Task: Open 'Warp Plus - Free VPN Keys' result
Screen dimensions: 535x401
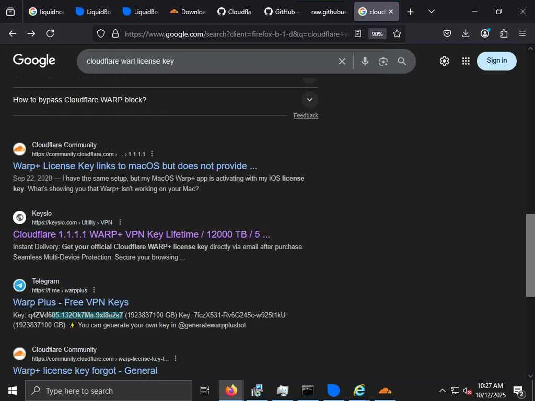Action: [x=71, y=302]
